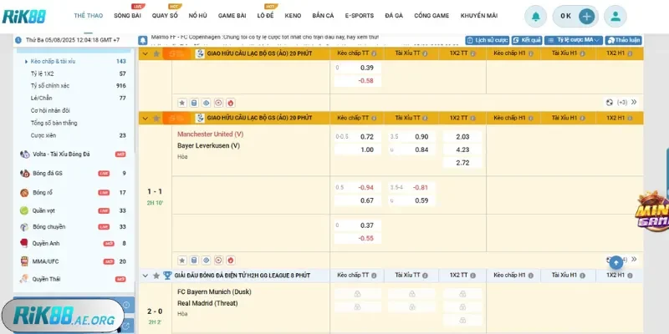Collapse the H2H GG League section
The width and height of the screenshot is (669, 334).
click(146, 275)
